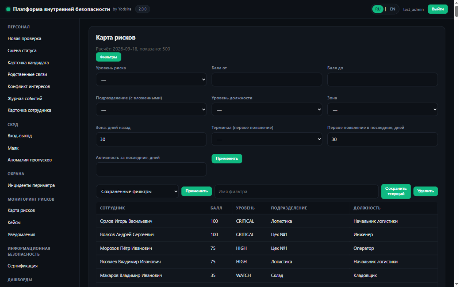Open Уведомления page
The height and width of the screenshot is (287, 459).
pyautogui.click(x=21, y=235)
